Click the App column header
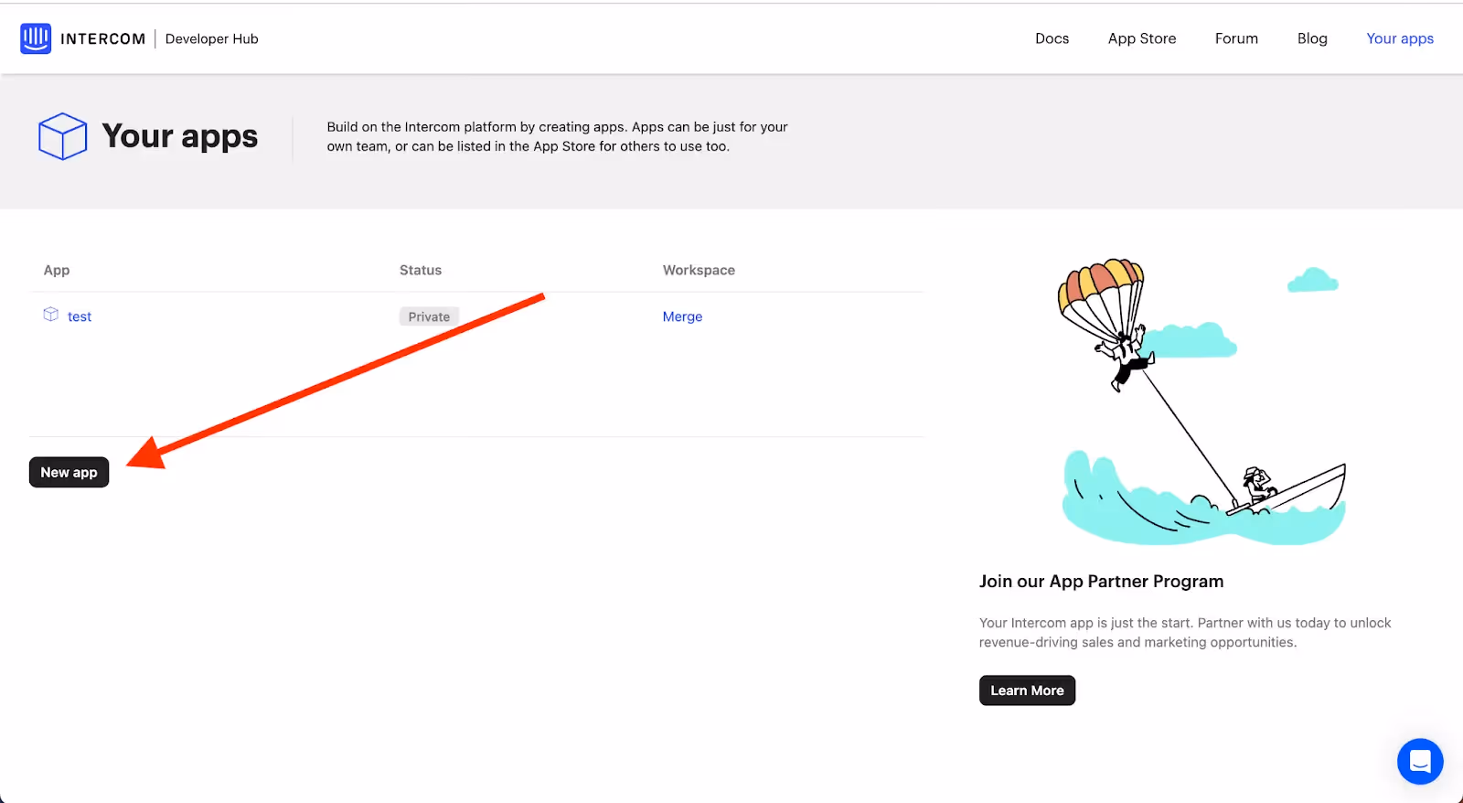The width and height of the screenshot is (1463, 803). click(57, 270)
